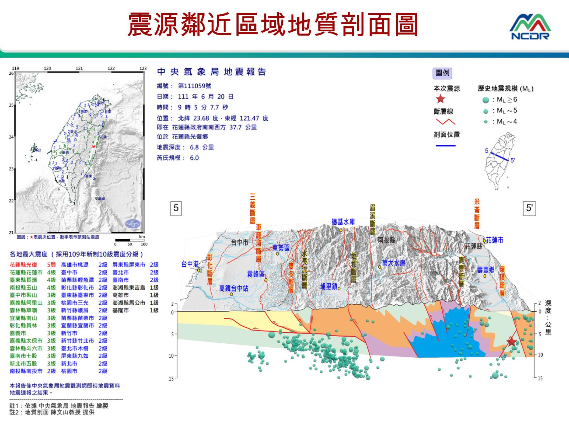The width and height of the screenshot is (569, 427).
Task: Click the 米崙斷層 fault label
Action: (477, 213)
